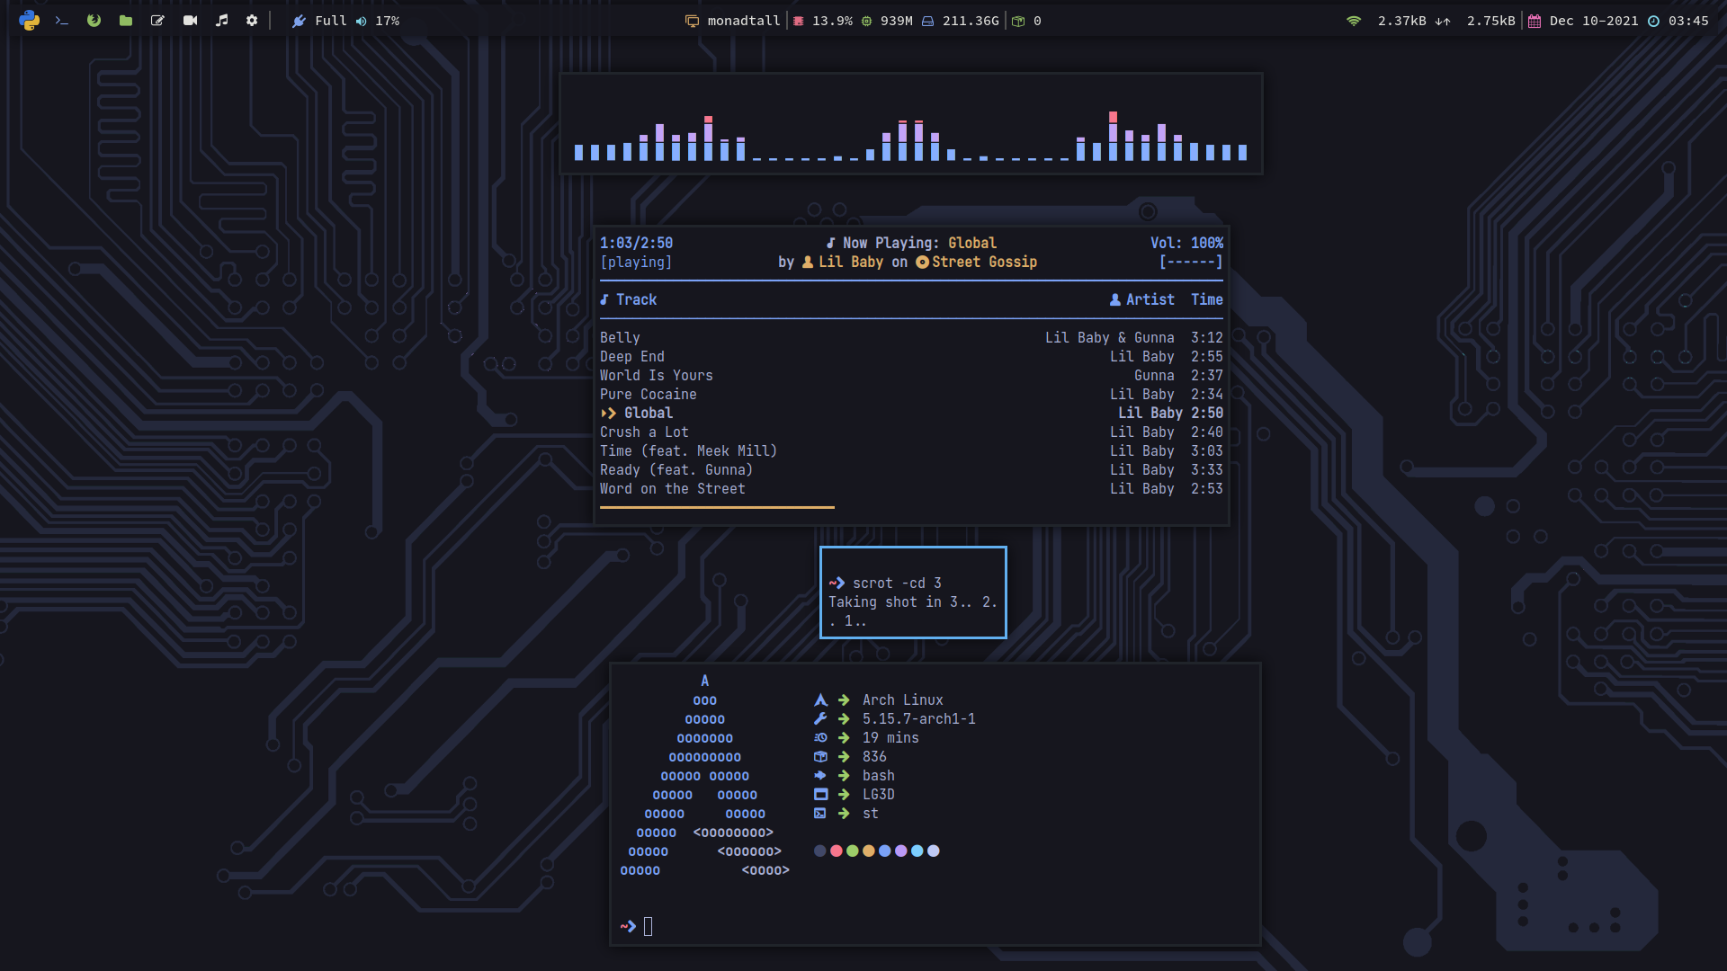The height and width of the screenshot is (971, 1727).
Task: Open the Firefox browser workspace icon
Action: tap(94, 20)
